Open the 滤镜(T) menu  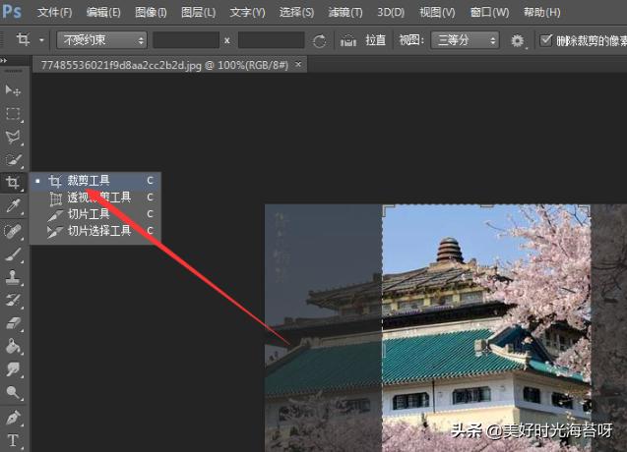tap(344, 12)
